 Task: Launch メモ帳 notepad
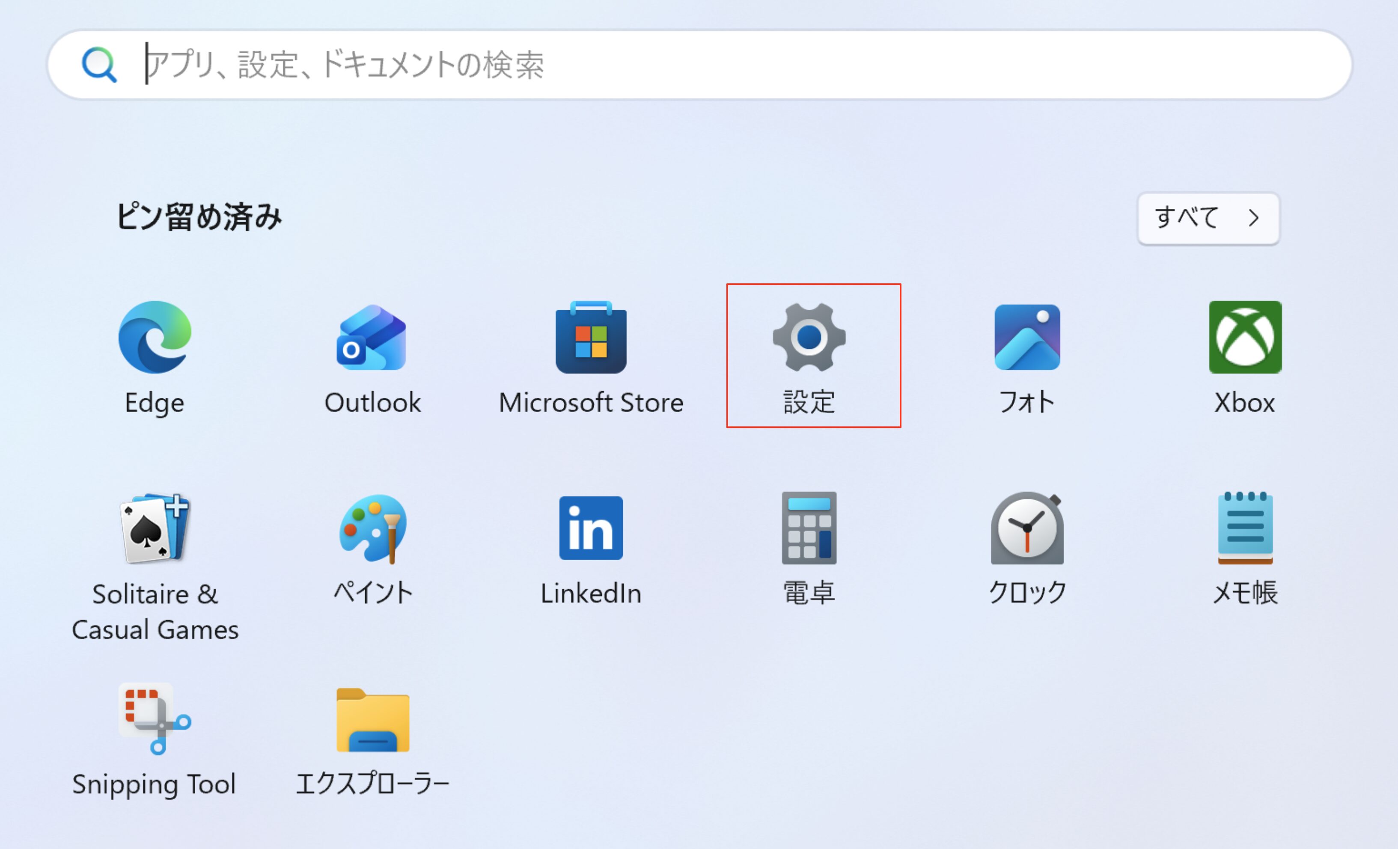coord(1245,528)
